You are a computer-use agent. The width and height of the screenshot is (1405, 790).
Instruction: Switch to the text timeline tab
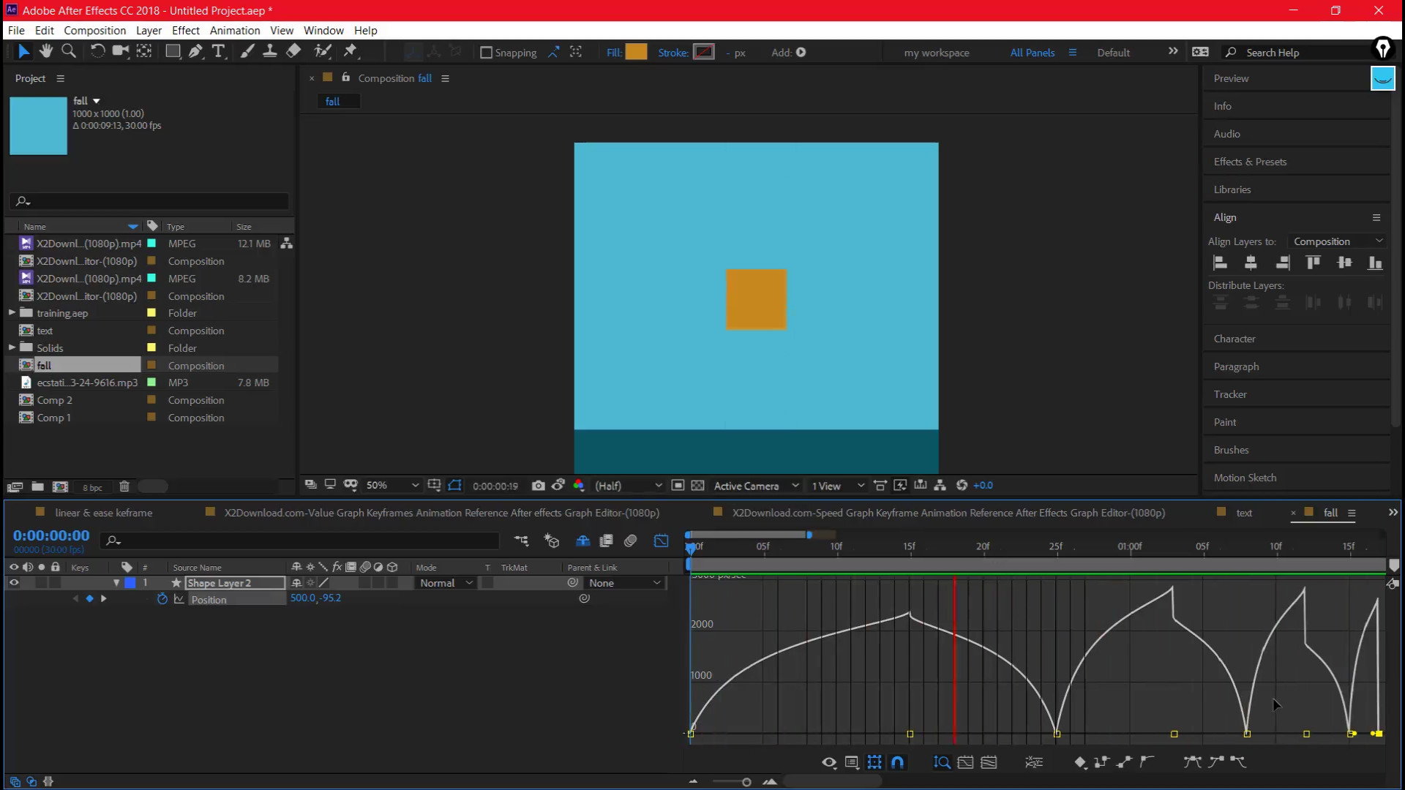click(x=1243, y=513)
